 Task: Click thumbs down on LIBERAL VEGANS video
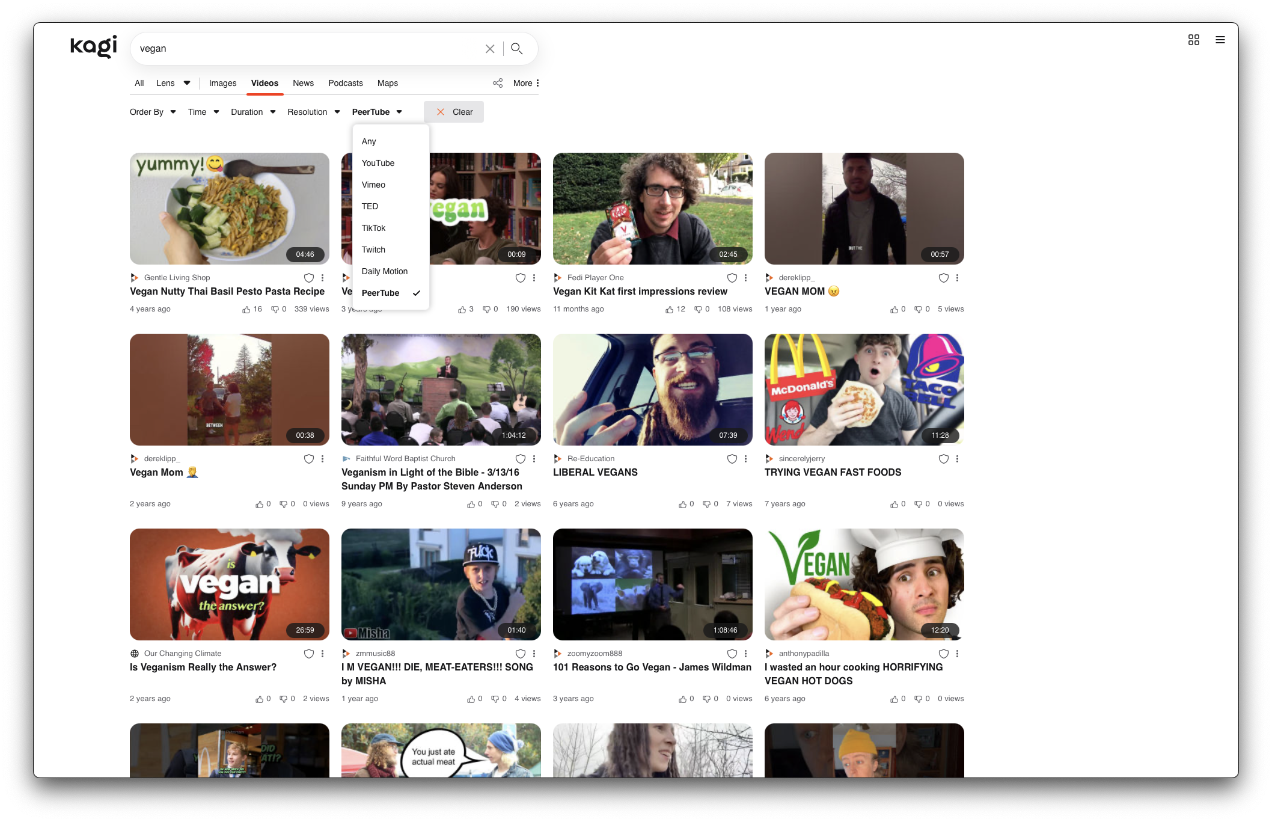tap(706, 504)
